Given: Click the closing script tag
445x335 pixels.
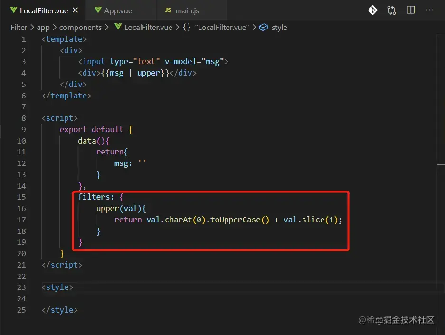Looking at the screenshot, I should pyautogui.click(x=62, y=265).
